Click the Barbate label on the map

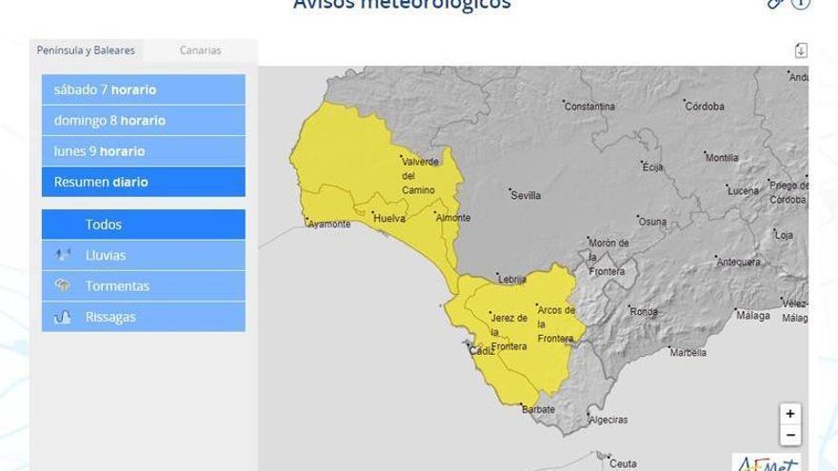click(x=538, y=409)
